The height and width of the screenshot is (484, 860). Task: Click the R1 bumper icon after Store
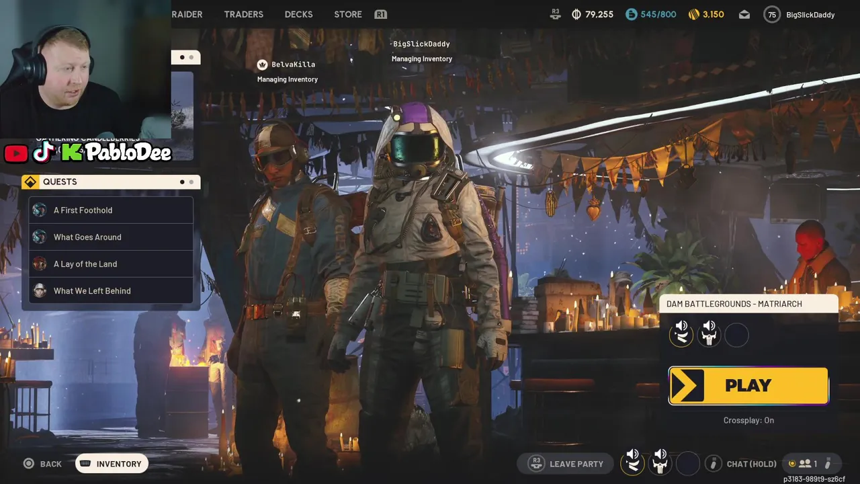coord(381,14)
